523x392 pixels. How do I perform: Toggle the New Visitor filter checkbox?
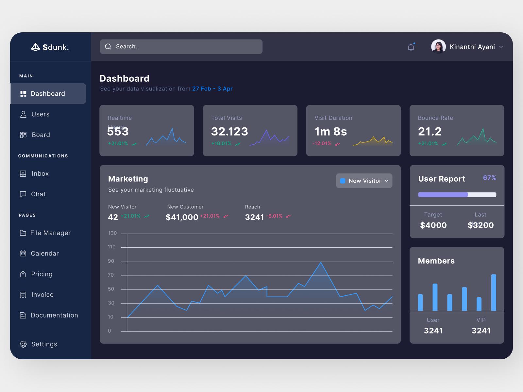[x=343, y=180]
